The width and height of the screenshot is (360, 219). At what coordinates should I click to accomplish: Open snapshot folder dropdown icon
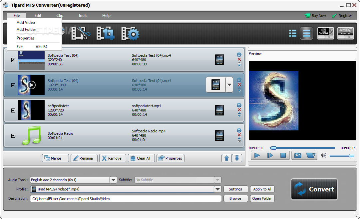(311, 155)
